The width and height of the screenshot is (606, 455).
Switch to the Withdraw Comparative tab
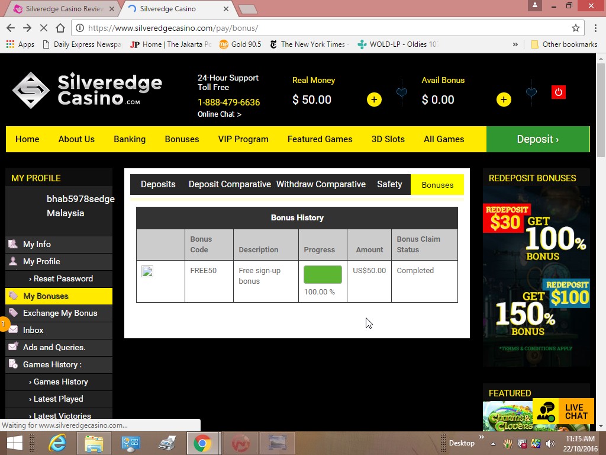pos(321,184)
